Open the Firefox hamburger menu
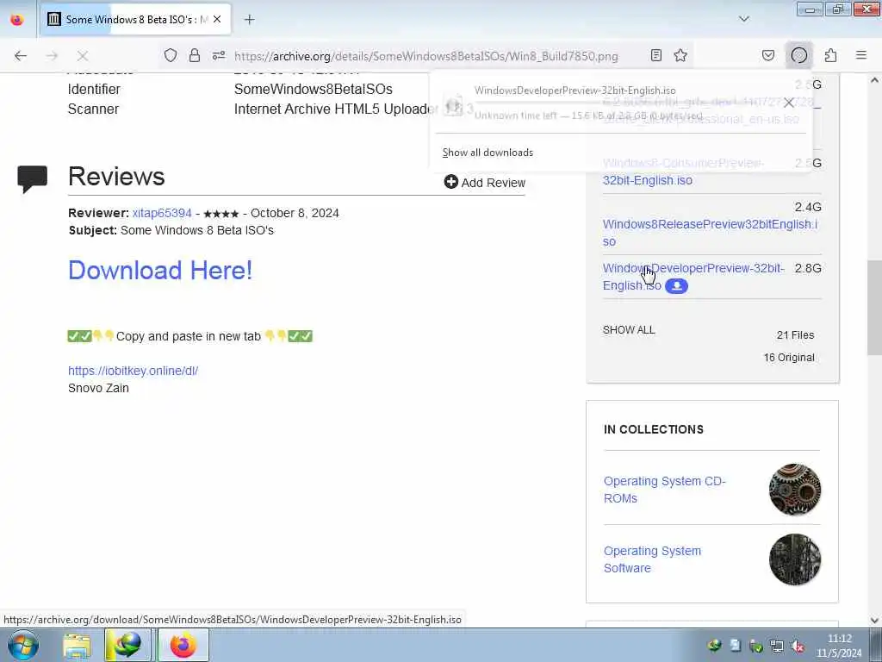 tap(861, 55)
